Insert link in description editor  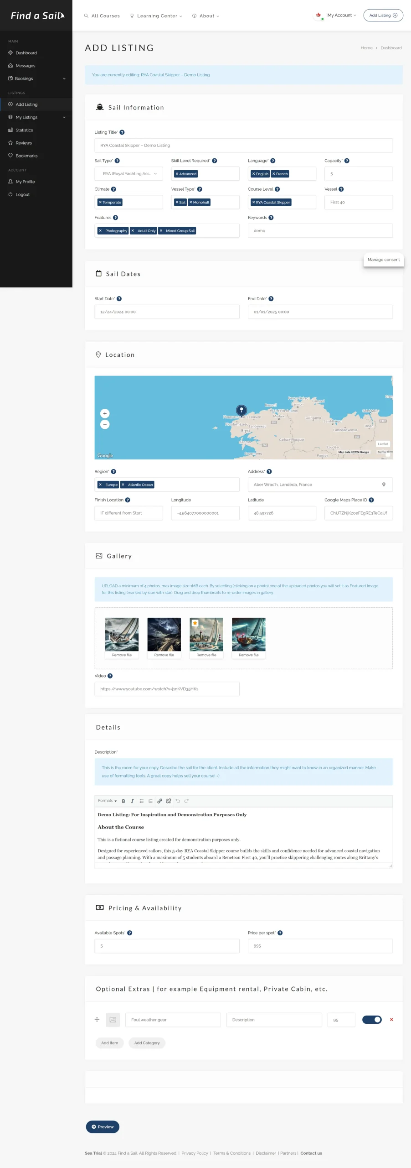pos(160,801)
